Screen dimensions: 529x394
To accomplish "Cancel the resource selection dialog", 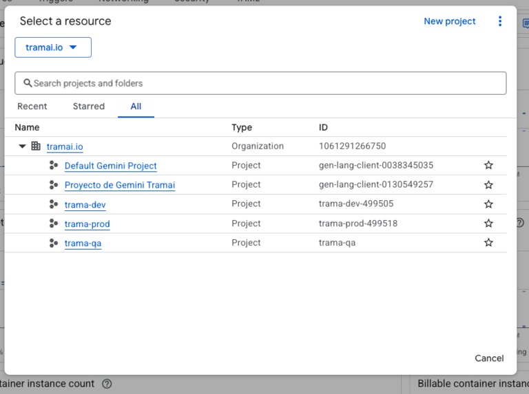I will click(x=489, y=358).
